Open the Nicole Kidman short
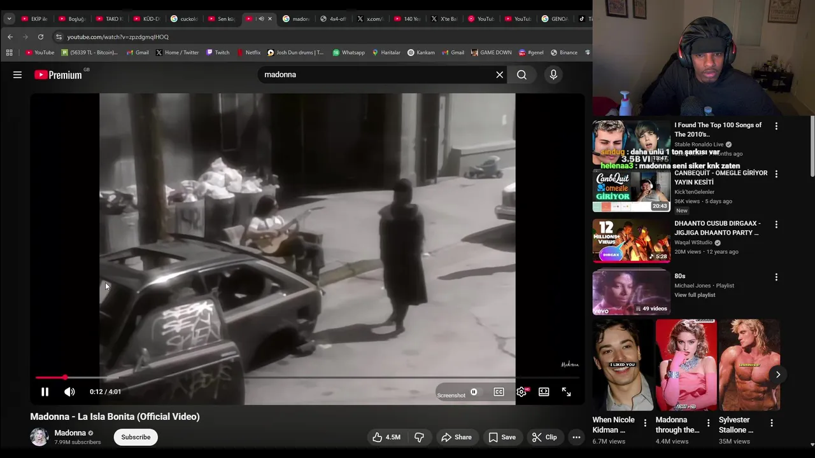Image resolution: width=815 pixels, height=458 pixels. click(x=622, y=365)
